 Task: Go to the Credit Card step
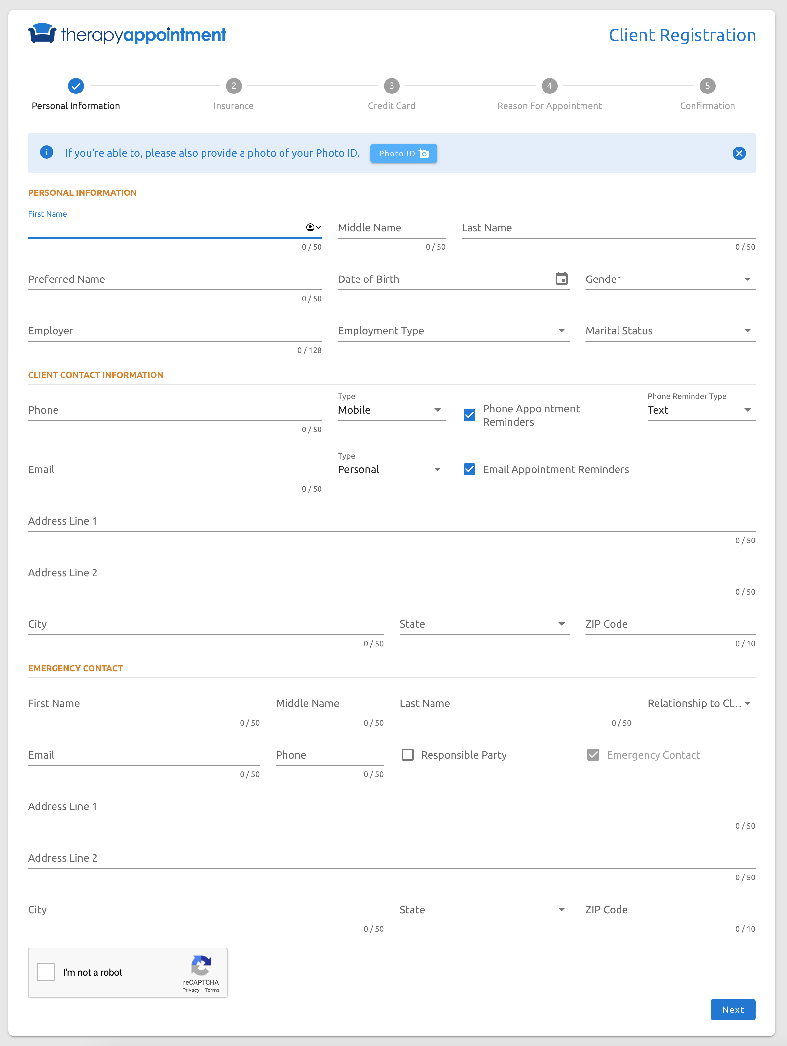pos(391,86)
